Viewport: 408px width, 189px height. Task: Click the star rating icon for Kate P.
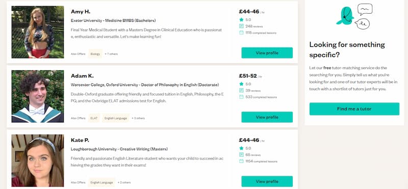(241, 148)
